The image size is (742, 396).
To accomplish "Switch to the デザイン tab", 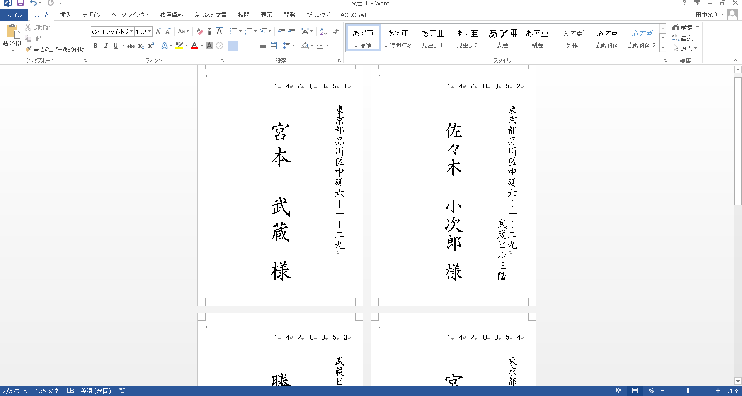I will pos(92,15).
